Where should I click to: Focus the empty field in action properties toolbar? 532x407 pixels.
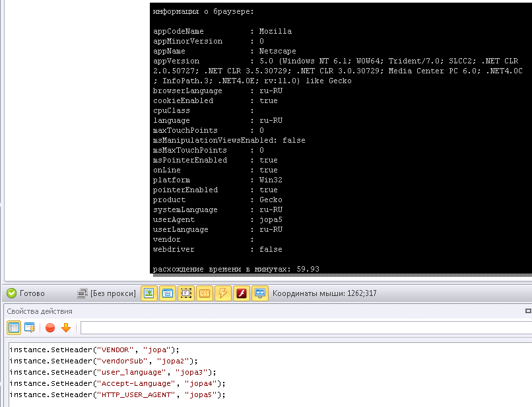point(306,328)
